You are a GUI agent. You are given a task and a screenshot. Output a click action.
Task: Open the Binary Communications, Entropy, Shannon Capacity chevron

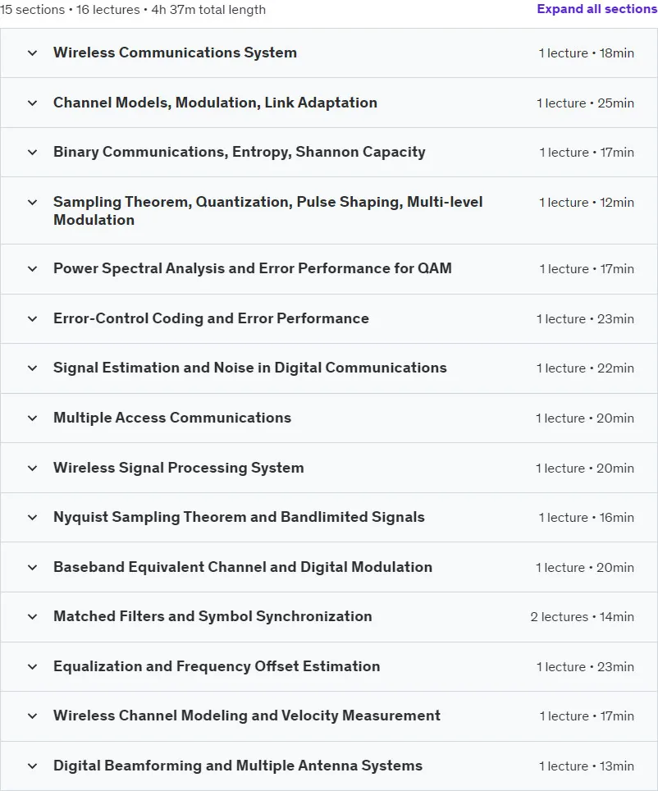[32, 153]
